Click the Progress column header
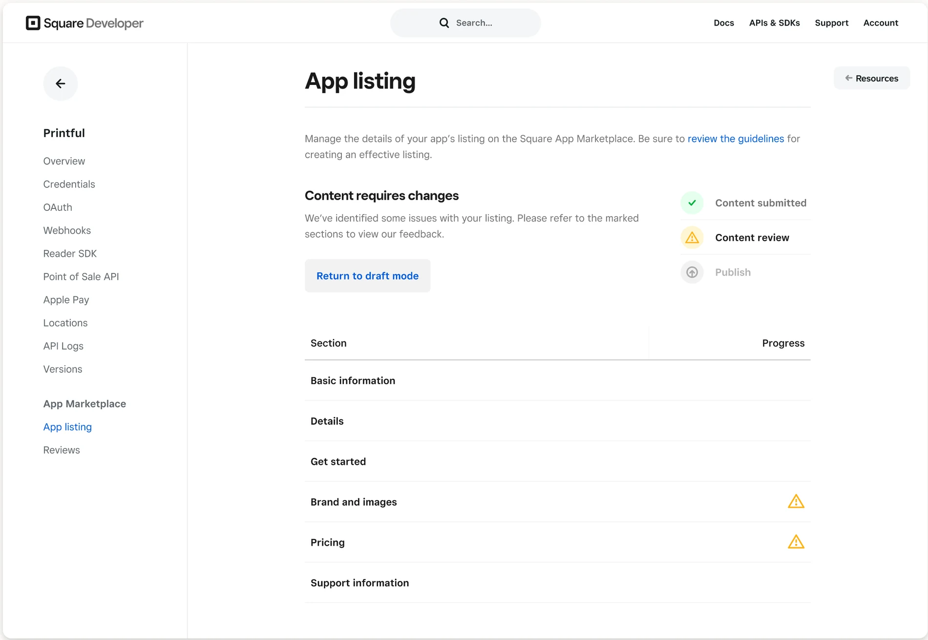Screen dimensions: 928x640 (x=783, y=343)
